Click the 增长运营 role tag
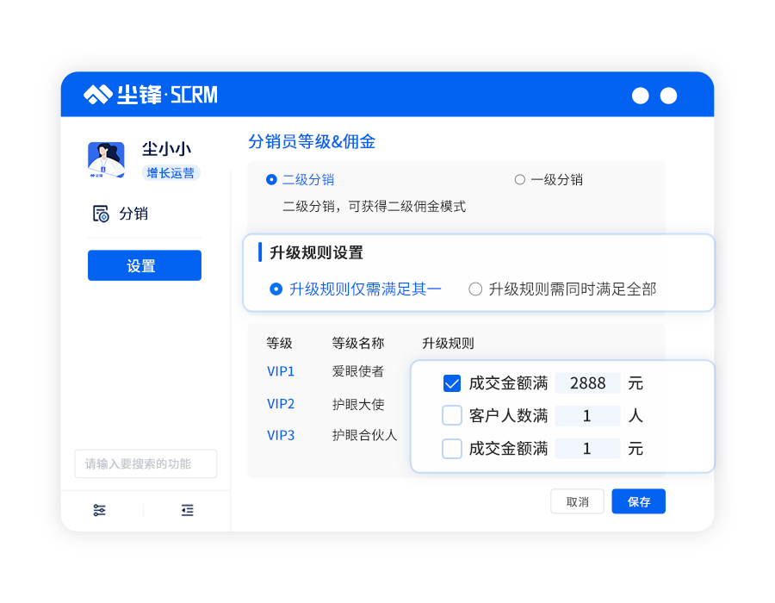This screenshot has width=775, height=603. point(170,173)
